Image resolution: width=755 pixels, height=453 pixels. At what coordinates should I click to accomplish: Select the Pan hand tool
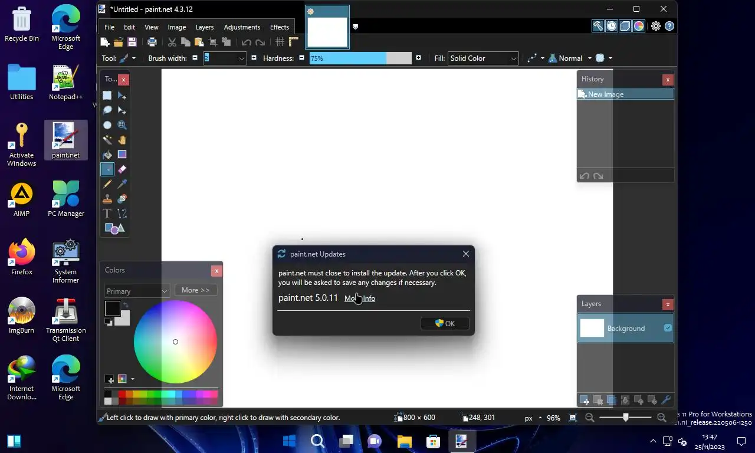(x=122, y=140)
